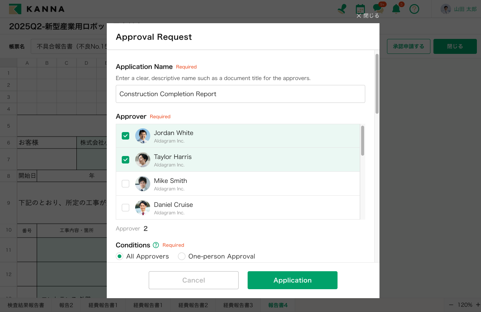Click the help question mark in header
The width and height of the screenshot is (481, 312).
tap(414, 9)
